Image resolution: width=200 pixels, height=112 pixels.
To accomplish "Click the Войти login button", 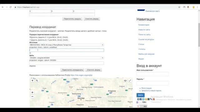I will click(141, 95).
